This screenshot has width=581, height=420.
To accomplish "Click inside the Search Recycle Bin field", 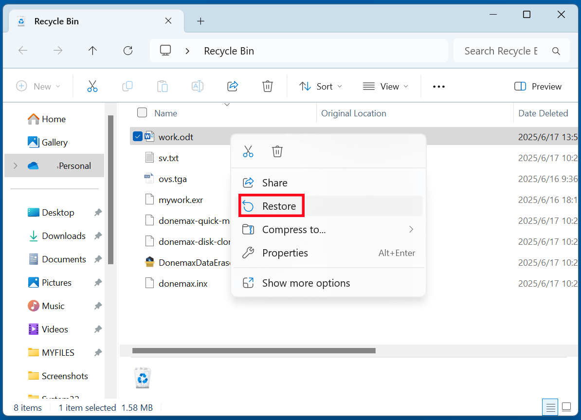I will tap(501, 50).
